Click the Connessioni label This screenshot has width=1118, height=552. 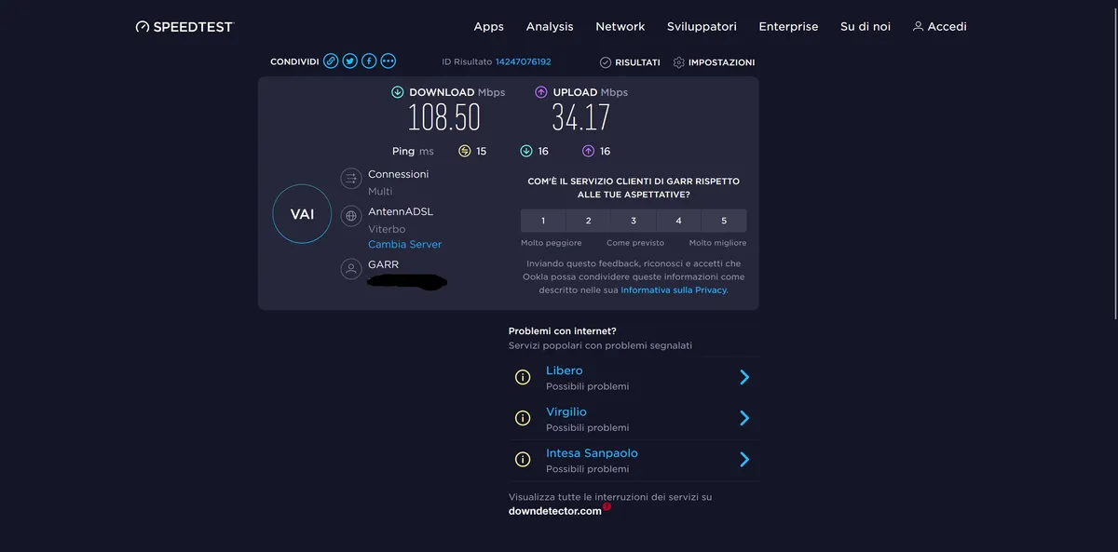399,174
